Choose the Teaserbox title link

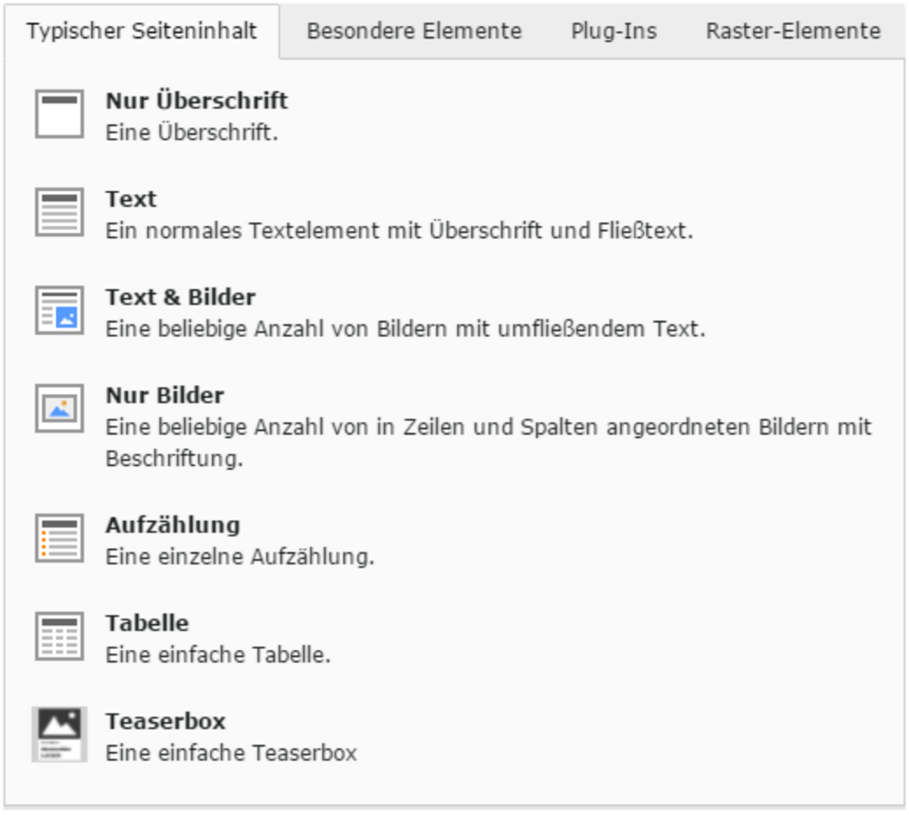tap(166, 721)
